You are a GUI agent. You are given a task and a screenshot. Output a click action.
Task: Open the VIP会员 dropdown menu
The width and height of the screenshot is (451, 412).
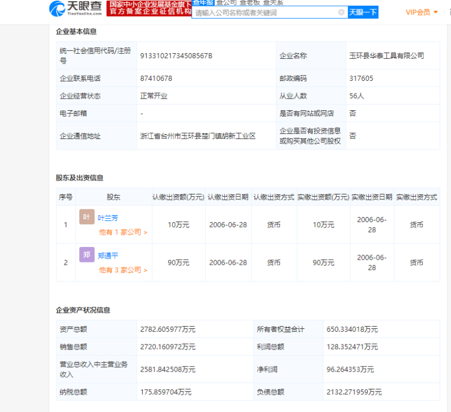tap(422, 12)
